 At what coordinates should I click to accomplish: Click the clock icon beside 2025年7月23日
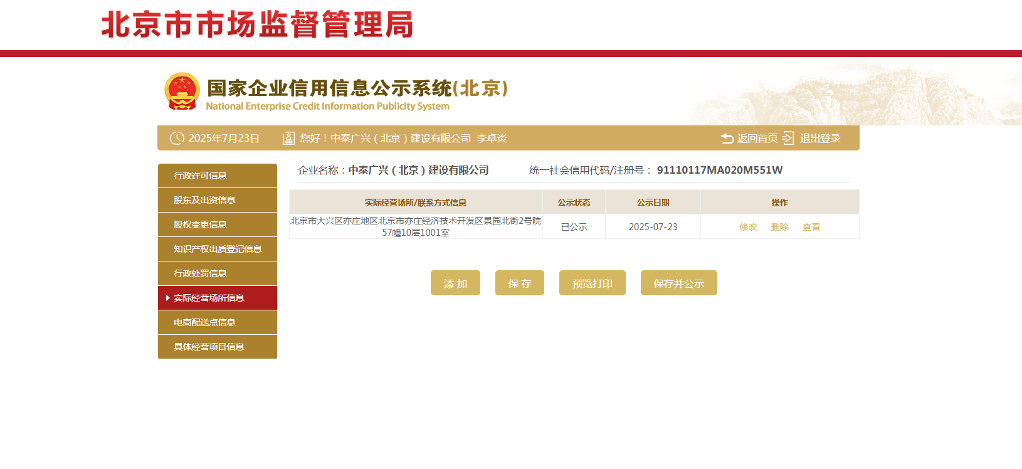(177, 138)
